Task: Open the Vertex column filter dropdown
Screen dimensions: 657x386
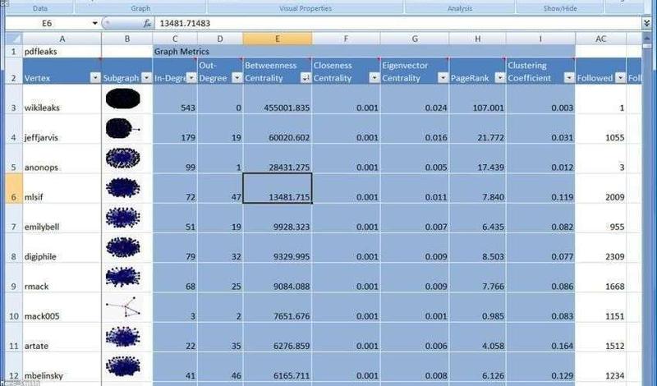Action: (x=95, y=77)
